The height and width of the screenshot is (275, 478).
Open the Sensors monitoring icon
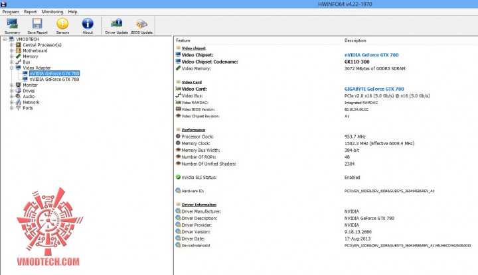click(x=62, y=24)
